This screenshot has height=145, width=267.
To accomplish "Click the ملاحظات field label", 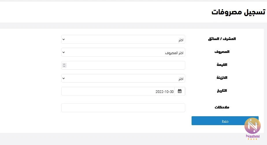I will coord(222,107).
